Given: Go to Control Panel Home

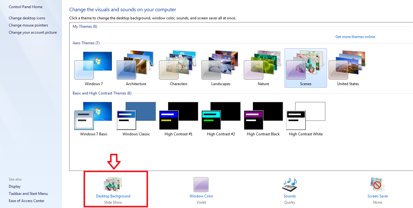Looking at the screenshot, I should coord(26,7).
